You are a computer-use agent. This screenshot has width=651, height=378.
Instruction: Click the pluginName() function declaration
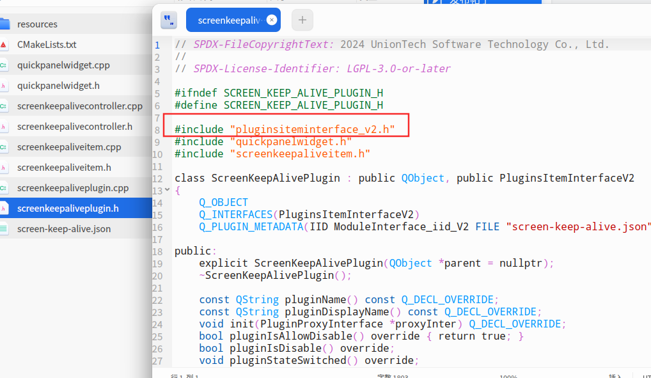click(x=349, y=300)
